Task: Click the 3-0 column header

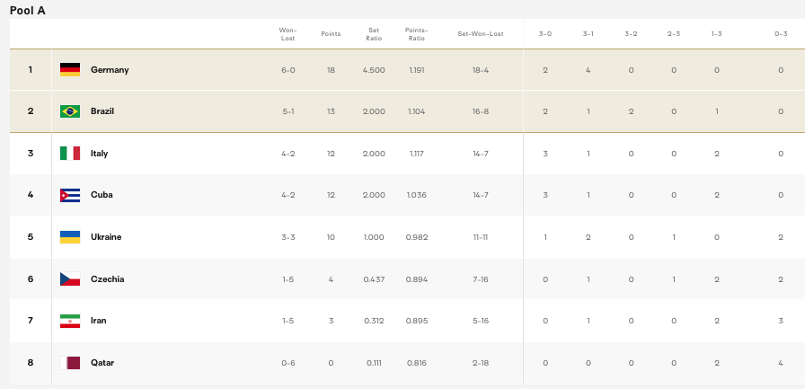Action: coord(545,34)
